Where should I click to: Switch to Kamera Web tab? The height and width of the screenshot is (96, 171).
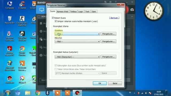[x=63, y=11]
